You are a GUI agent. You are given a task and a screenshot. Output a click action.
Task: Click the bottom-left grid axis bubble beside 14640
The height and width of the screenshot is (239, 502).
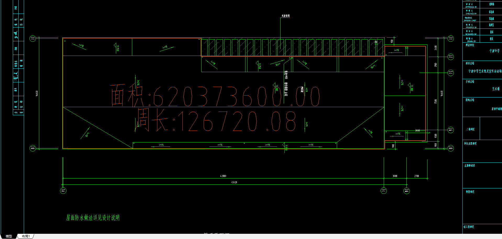click(33, 148)
